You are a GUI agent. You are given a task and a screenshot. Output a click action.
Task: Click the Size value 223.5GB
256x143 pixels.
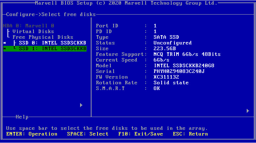pos(165,49)
